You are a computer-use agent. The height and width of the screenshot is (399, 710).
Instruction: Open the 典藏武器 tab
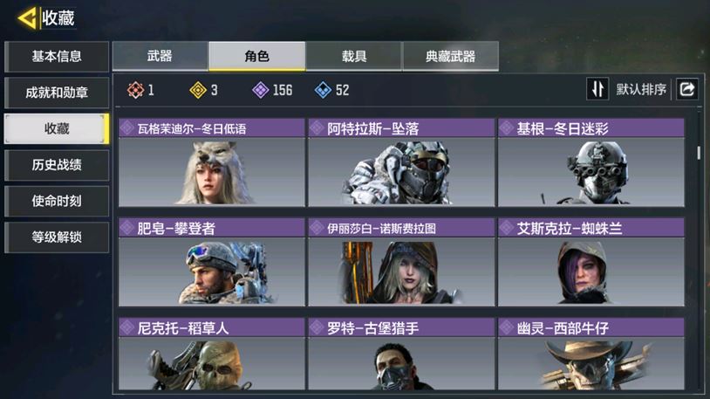[451, 56]
